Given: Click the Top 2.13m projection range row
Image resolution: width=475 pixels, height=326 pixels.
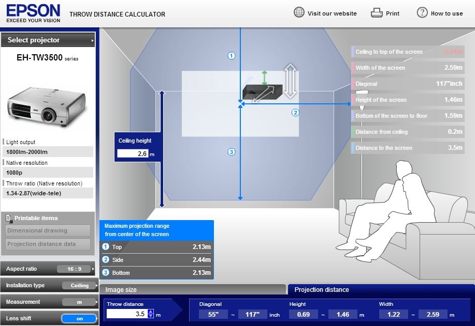Looking at the screenshot, I should coord(156,247).
